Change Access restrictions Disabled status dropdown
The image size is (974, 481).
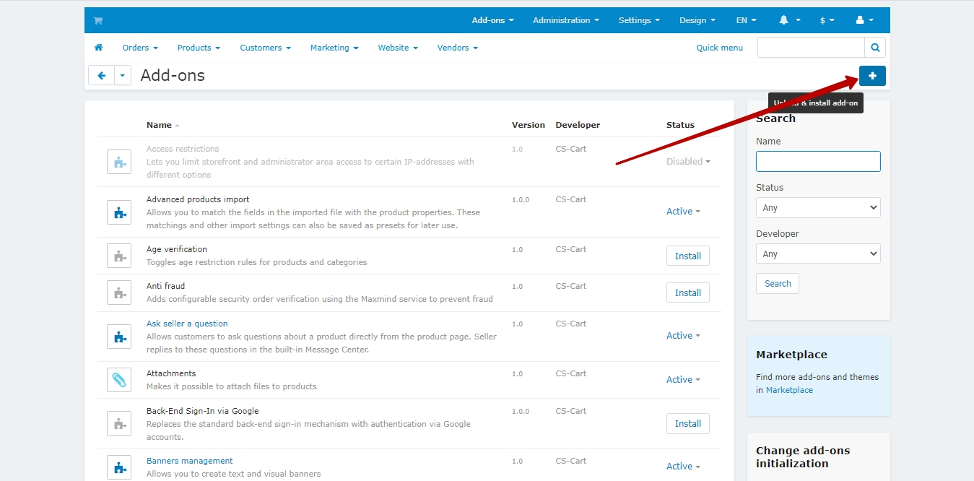click(x=688, y=162)
